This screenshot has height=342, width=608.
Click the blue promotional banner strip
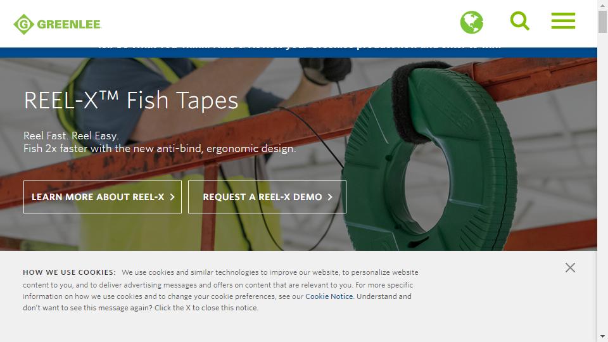click(298, 53)
